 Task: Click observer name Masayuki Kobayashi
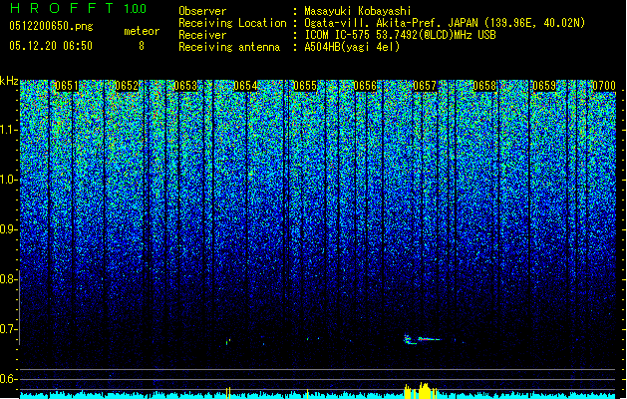point(358,11)
